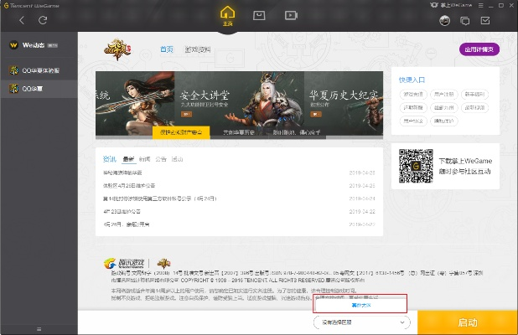
Task: Open the checkmark message box icon
Action: [x=485, y=21]
